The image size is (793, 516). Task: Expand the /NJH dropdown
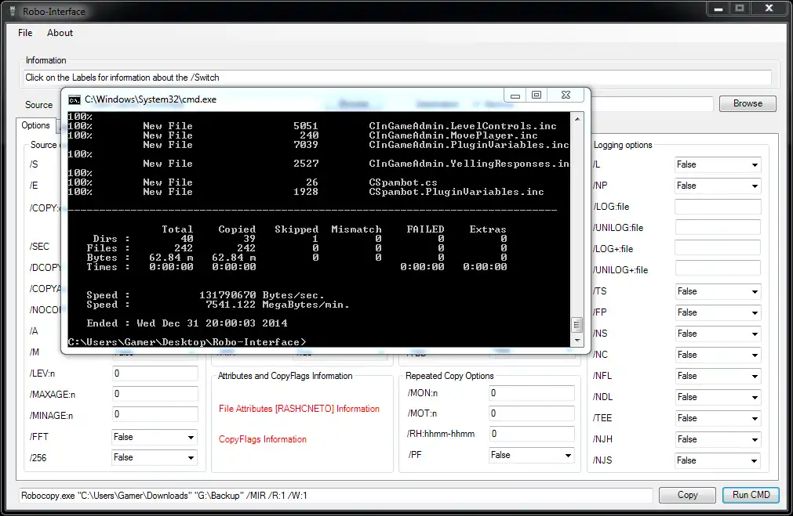pyautogui.click(x=718, y=440)
